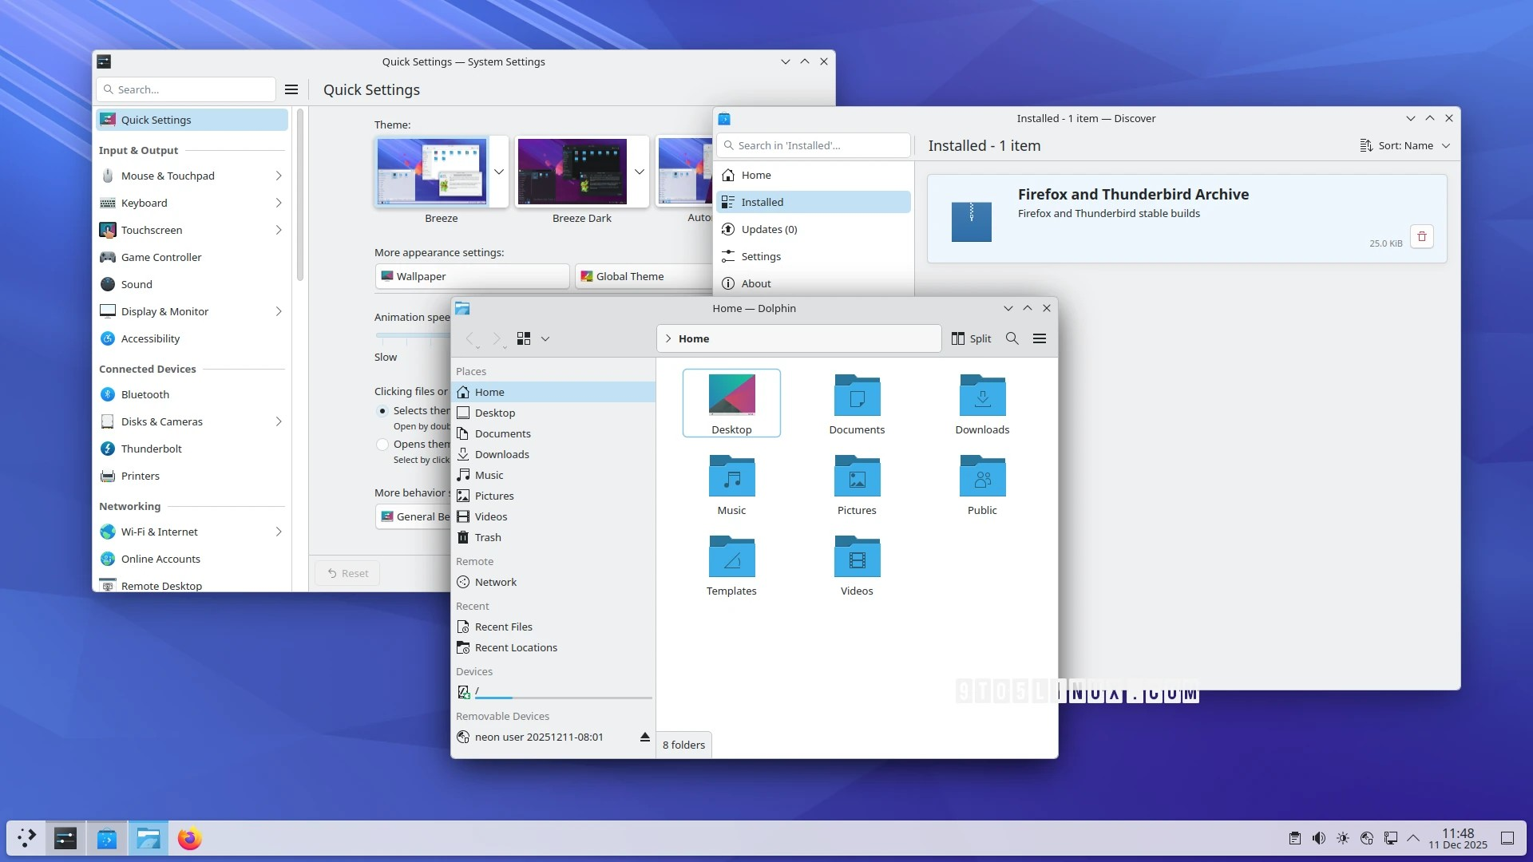
Task: Launch Firefox from the taskbar
Action: click(x=189, y=838)
